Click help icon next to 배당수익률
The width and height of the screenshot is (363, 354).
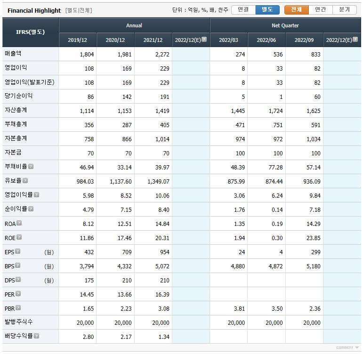(36, 336)
